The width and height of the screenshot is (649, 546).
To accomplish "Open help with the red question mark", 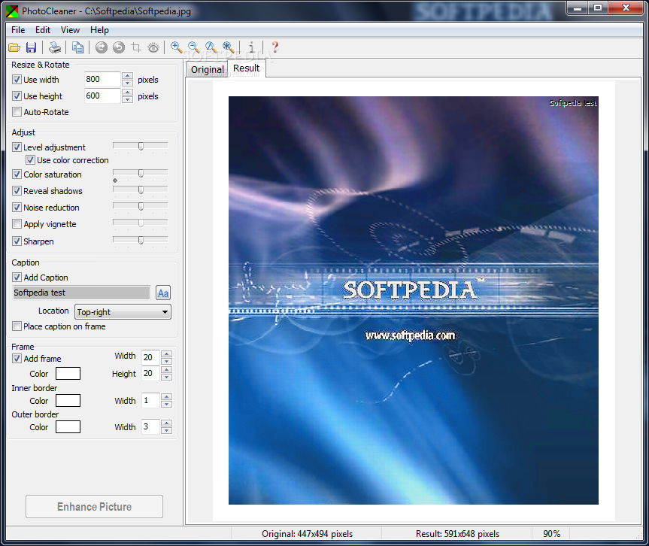I will click(274, 47).
